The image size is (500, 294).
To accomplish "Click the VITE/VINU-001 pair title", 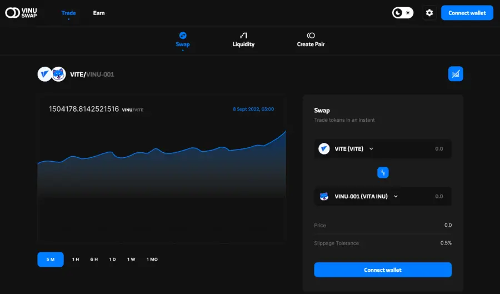I will [x=92, y=74].
